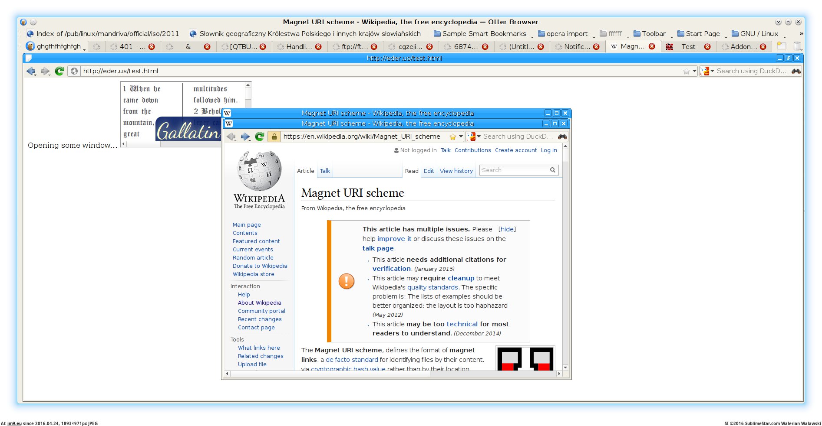Open the article Edit tab

click(429, 171)
